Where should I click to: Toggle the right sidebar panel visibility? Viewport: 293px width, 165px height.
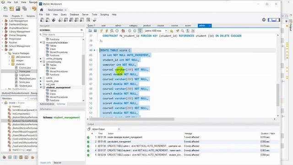point(278,20)
